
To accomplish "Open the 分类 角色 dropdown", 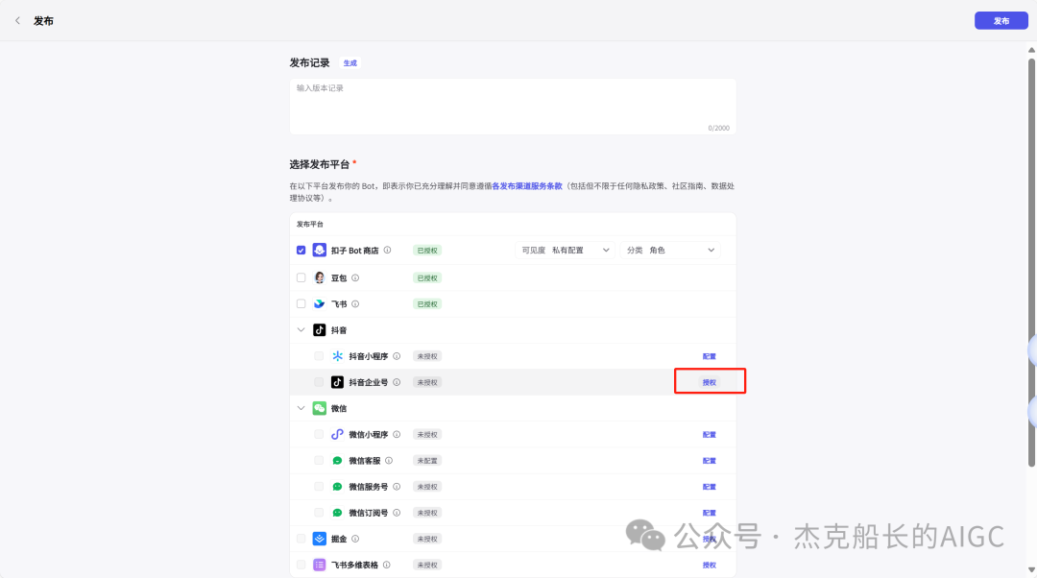I will point(670,250).
